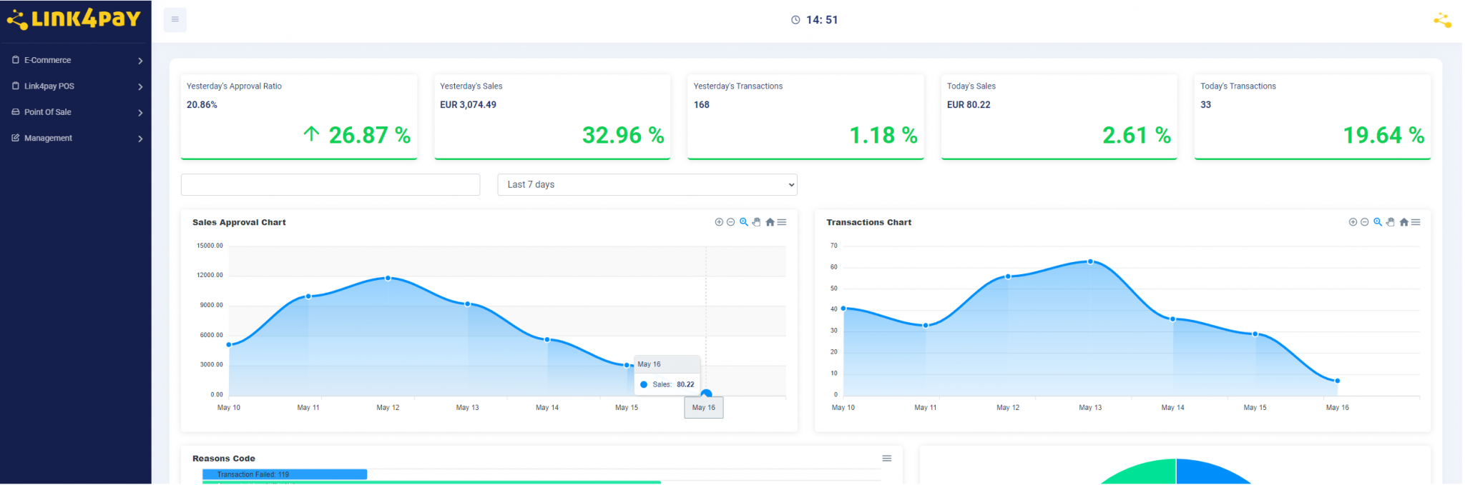Select the selection zoom tool on Sales Approval Chart
This screenshot has height=485, width=1465.
click(744, 222)
